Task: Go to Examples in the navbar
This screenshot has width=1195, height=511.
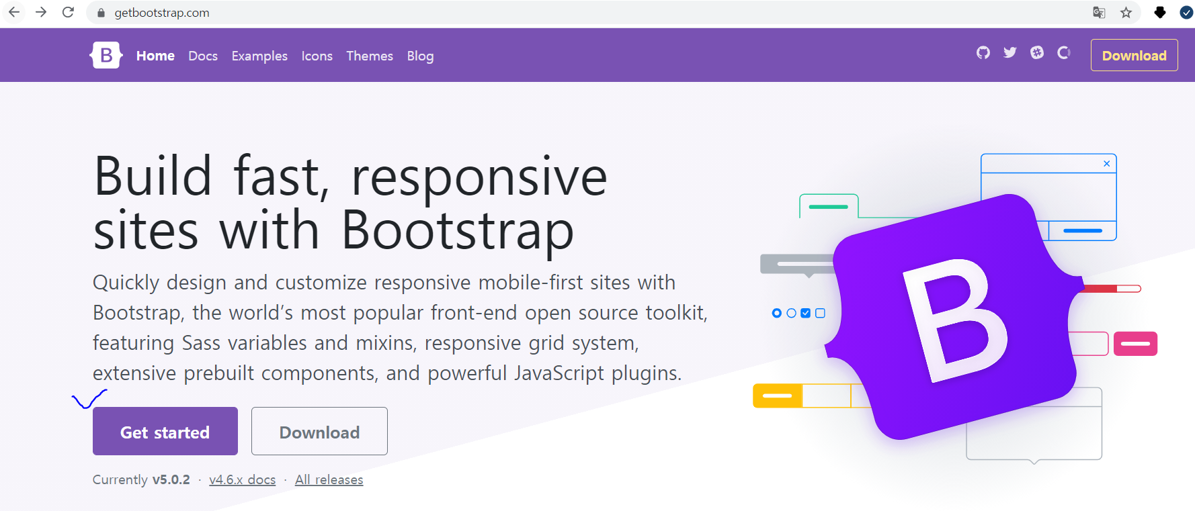Action: [259, 56]
